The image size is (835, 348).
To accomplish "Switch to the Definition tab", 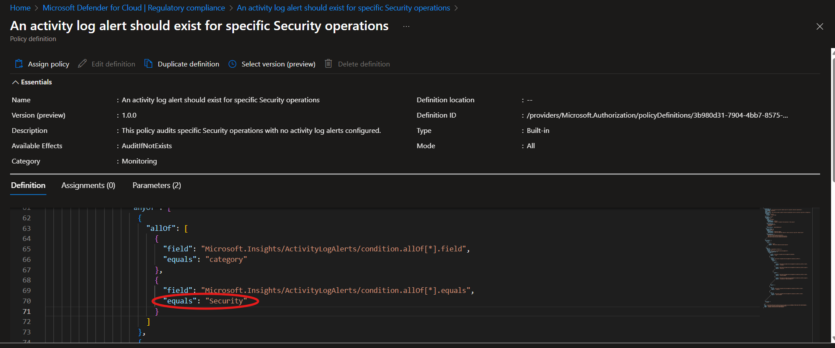I will (28, 185).
